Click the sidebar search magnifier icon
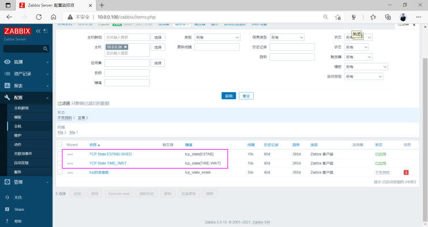 (x=46, y=49)
